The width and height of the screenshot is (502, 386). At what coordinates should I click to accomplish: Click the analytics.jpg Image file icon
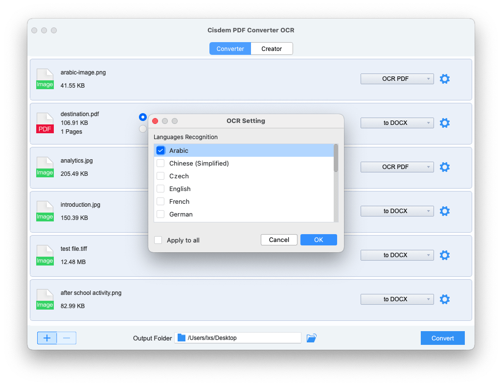tap(45, 167)
